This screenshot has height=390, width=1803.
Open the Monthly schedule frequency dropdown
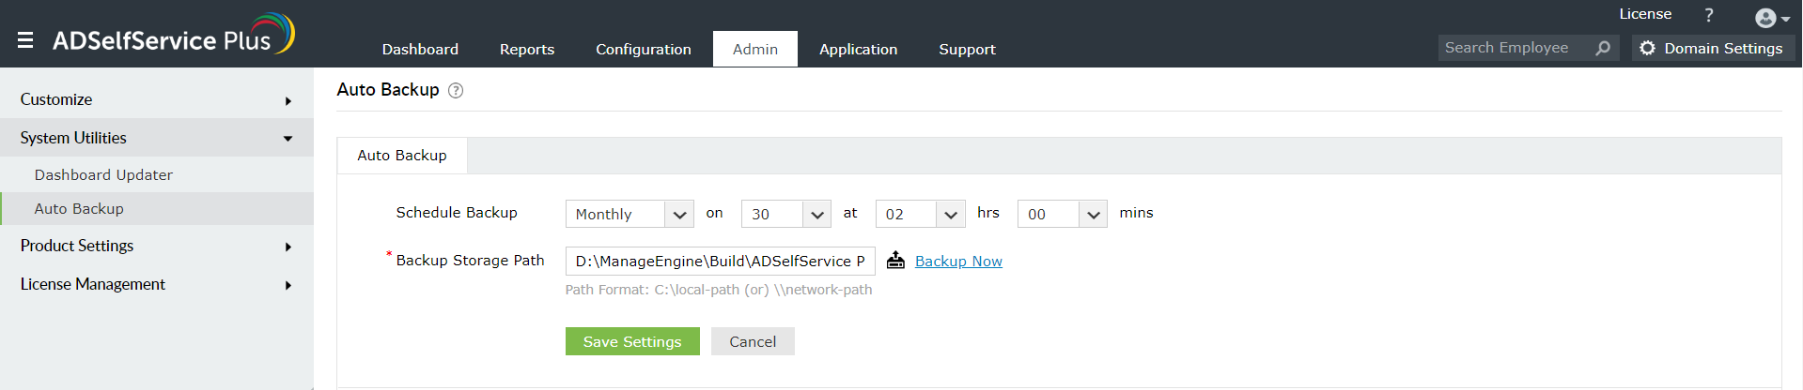pyautogui.click(x=629, y=214)
